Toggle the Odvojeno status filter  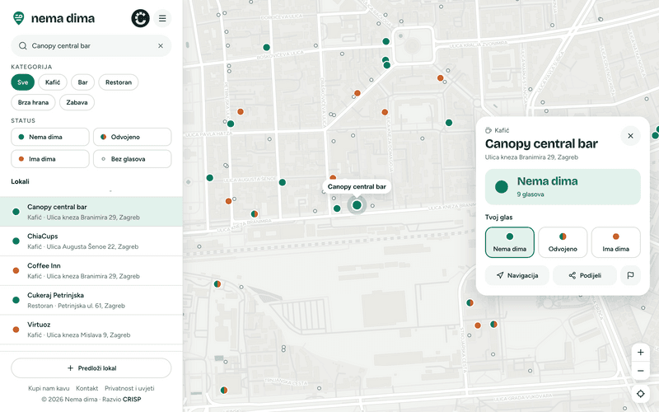133,137
